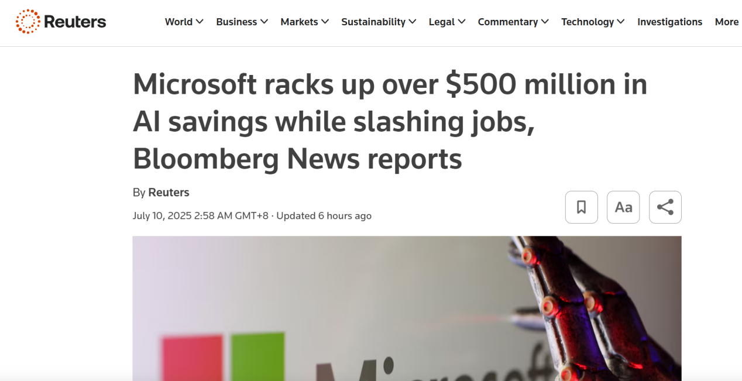Click the Reuters logo icon
The width and height of the screenshot is (742, 381).
click(27, 22)
